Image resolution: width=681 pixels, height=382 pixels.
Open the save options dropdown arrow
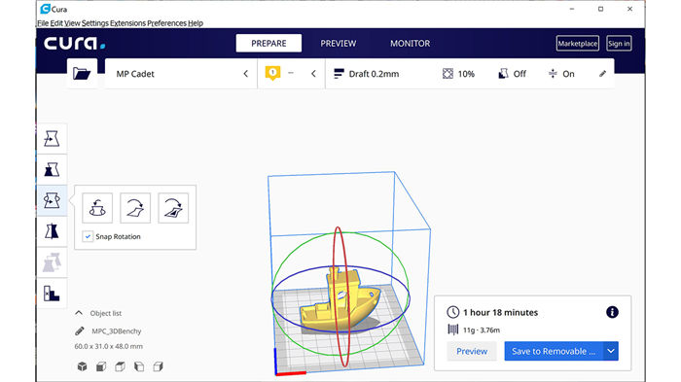pos(611,351)
